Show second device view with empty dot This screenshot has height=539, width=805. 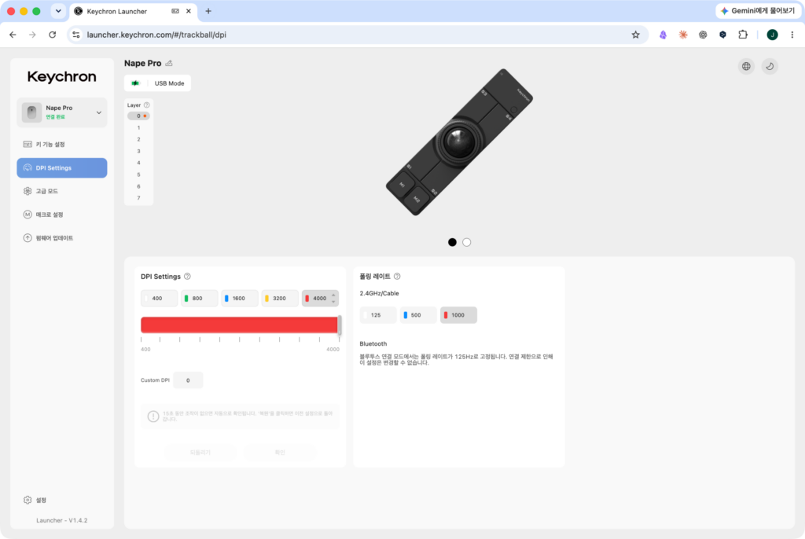click(467, 242)
